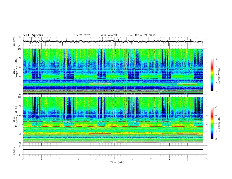Click the 'start UT = 21:30:0' label
This screenshot has width=232, height=179.
click(x=141, y=35)
